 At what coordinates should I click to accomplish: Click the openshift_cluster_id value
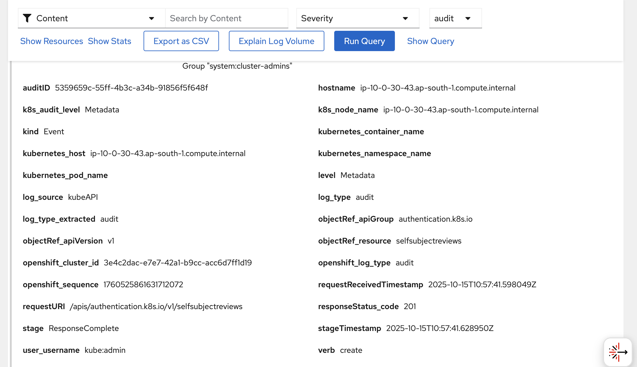click(x=177, y=263)
